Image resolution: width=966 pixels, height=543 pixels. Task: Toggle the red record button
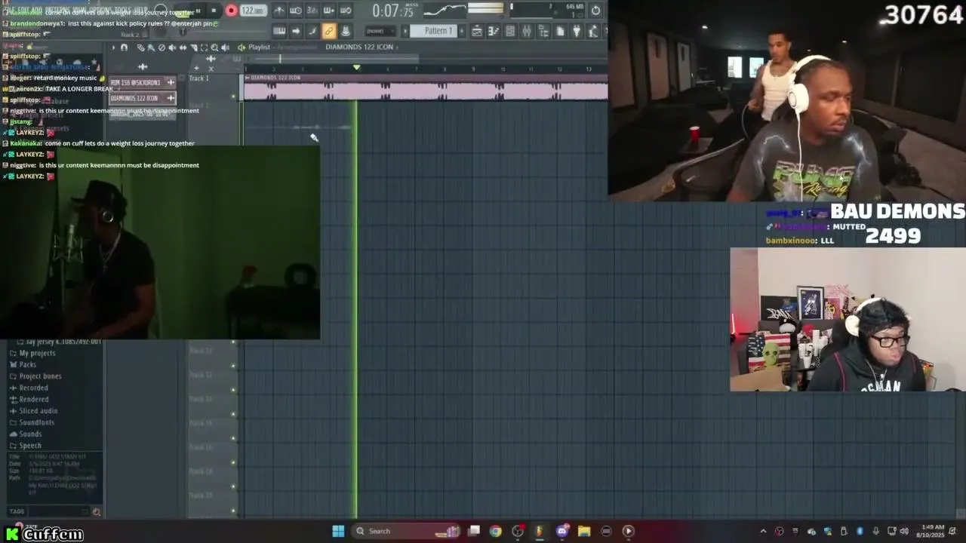pyautogui.click(x=231, y=11)
